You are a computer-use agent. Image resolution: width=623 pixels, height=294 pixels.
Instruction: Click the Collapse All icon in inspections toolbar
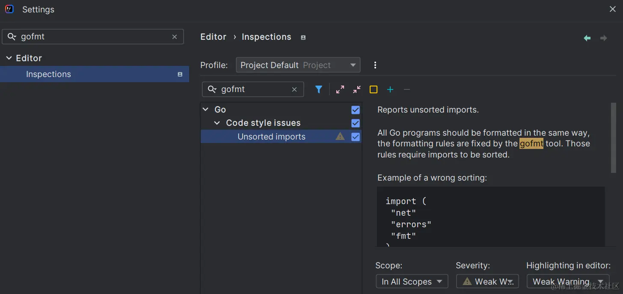(x=357, y=89)
